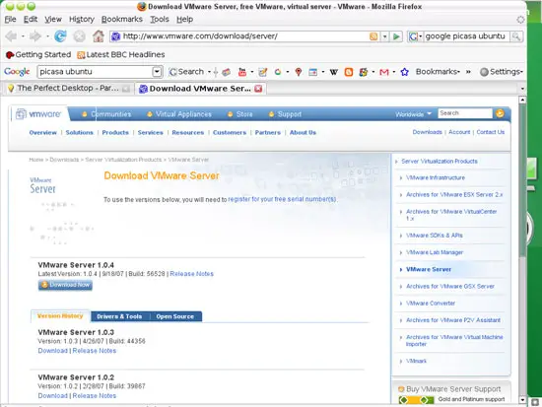Click the blue star bookmark icon
Image resolution: width=542 pixels, height=407 pixels.
[404, 72]
